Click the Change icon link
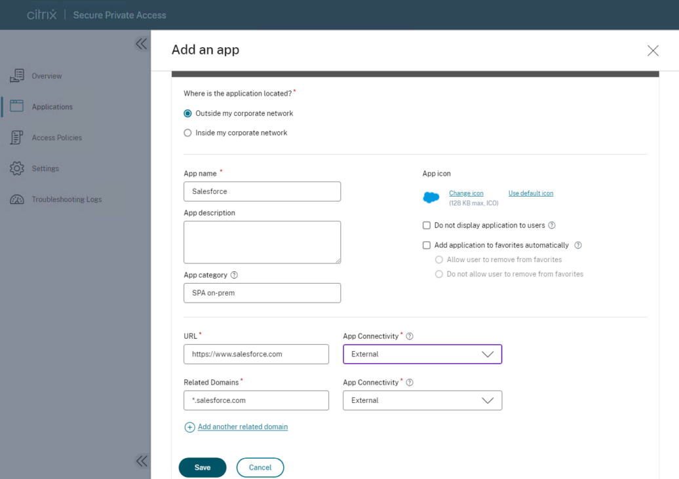The height and width of the screenshot is (479, 679). (466, 193)
